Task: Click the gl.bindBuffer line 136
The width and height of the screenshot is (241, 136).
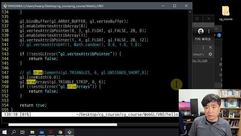Action: [x=74, y=21]
